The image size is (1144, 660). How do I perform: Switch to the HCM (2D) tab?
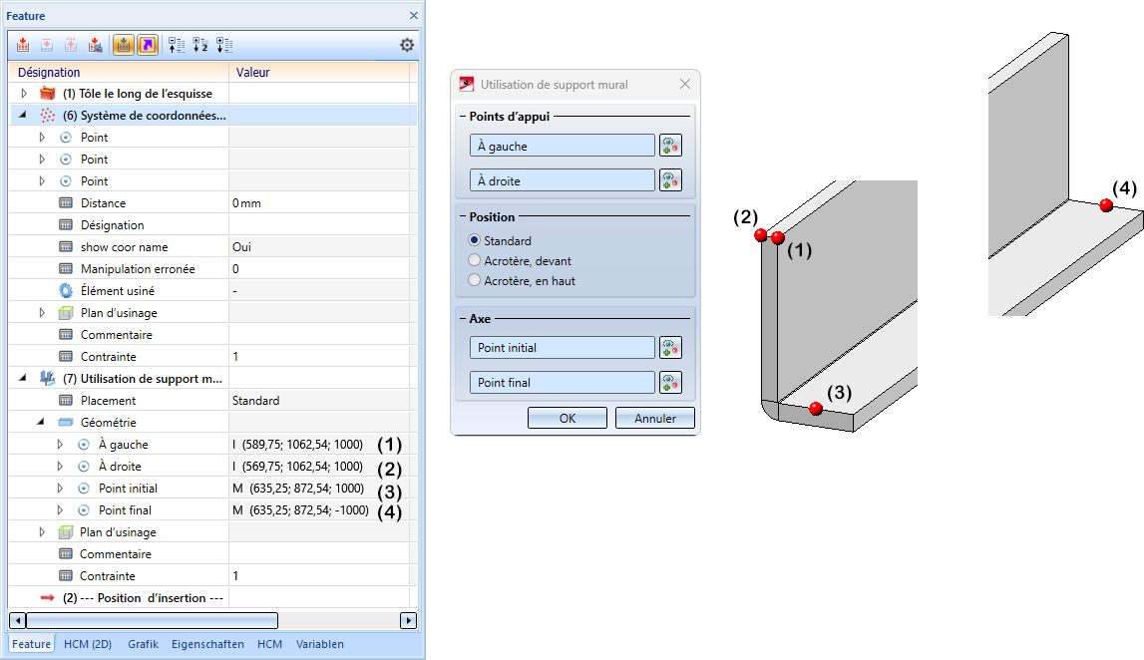pyautogui.click(x=88, y=644)
